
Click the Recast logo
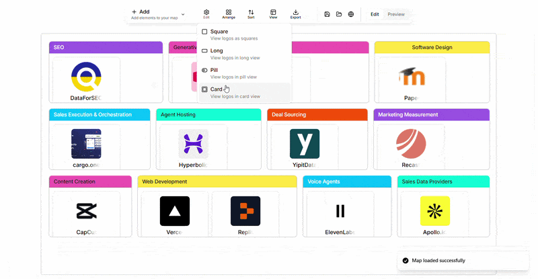411,144
